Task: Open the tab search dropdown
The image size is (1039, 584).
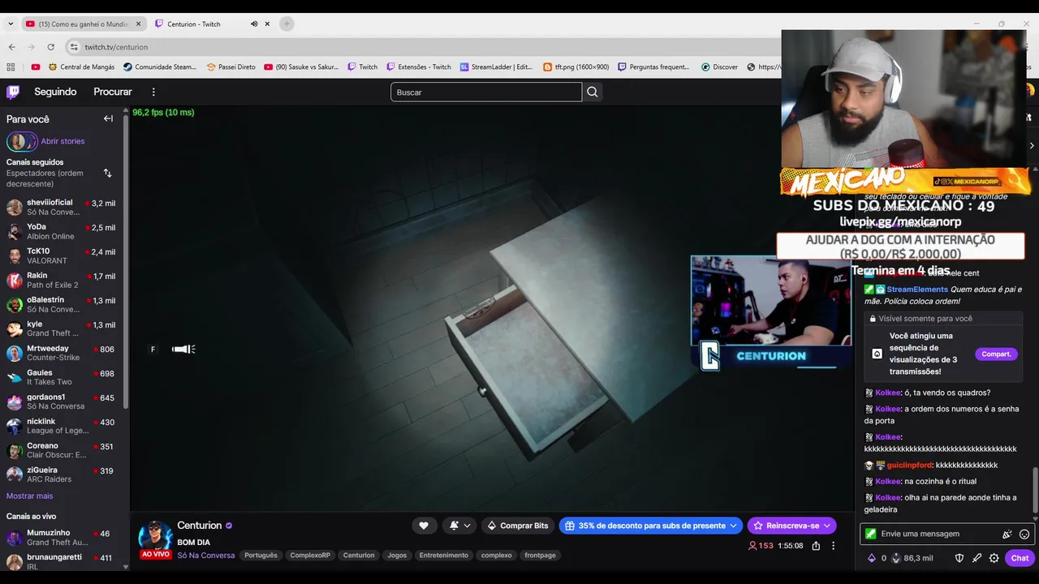Action: [x=11, y=24]
